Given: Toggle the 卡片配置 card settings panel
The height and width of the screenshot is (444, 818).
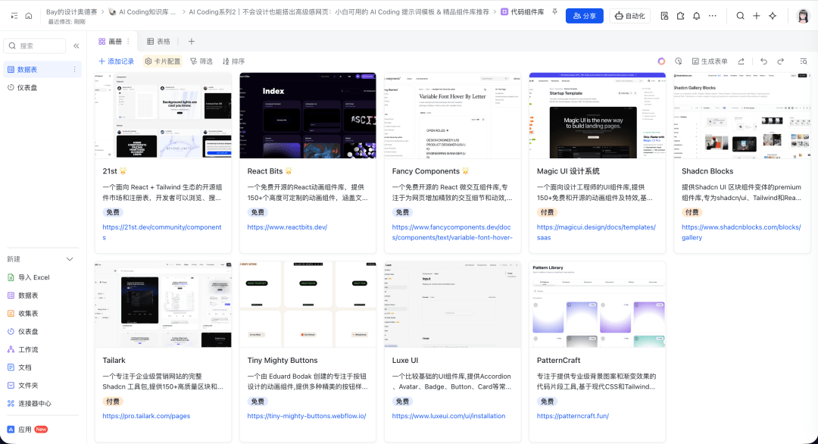Looking at the screenshot, I should click(162, 61).
